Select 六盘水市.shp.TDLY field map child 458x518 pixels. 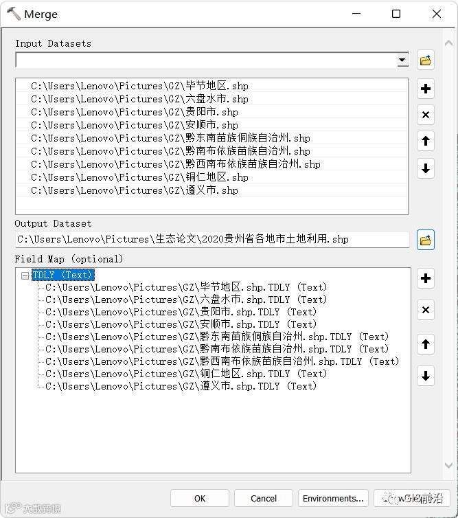pos(186,300)
